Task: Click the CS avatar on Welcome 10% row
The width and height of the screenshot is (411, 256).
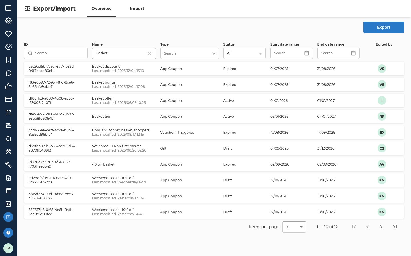Action: 382,148
